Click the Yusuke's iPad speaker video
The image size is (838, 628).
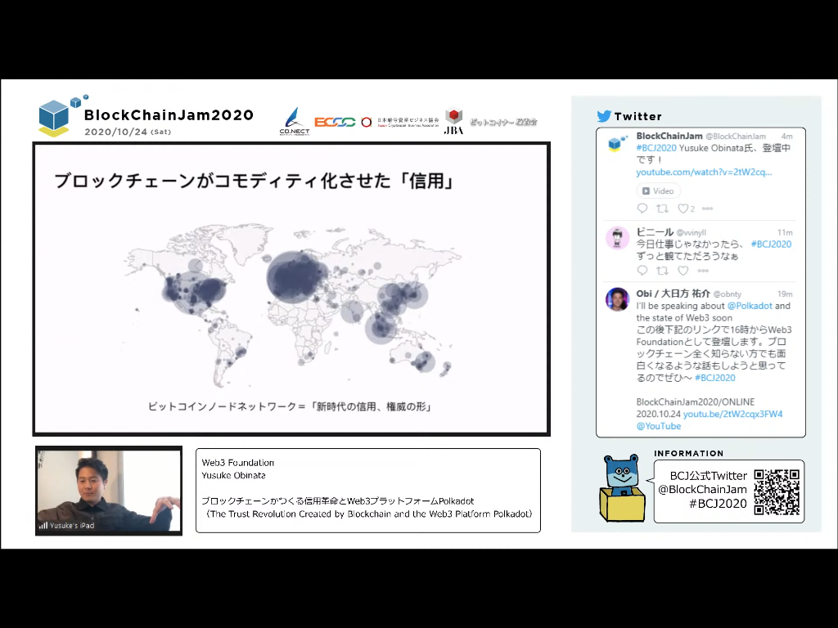pyautogui.click(x=109, y=491)
